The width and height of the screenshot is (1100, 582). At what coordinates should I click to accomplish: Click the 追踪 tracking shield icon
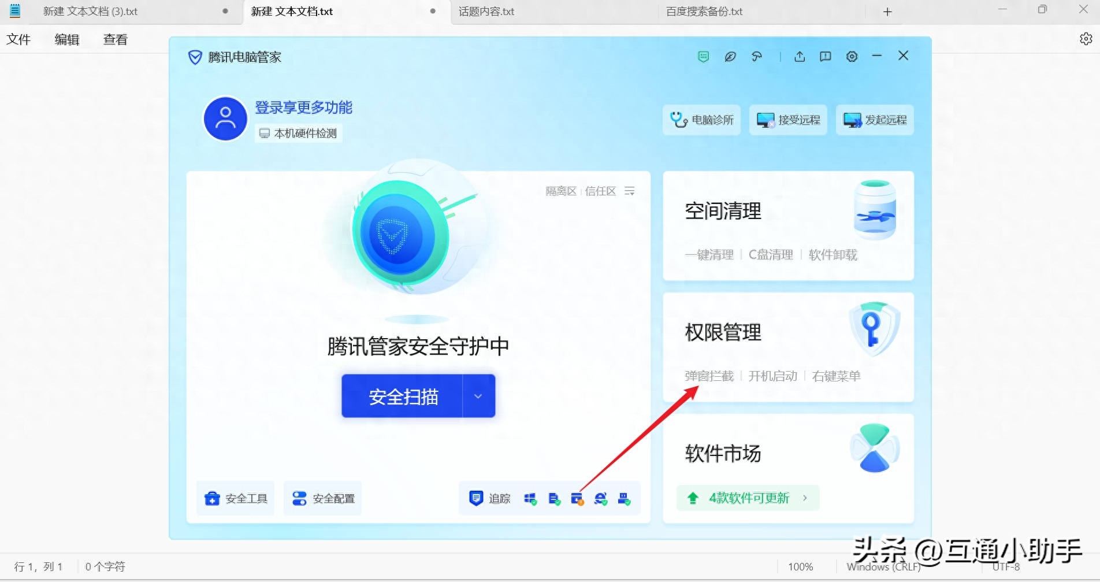[x=476, y=498]
